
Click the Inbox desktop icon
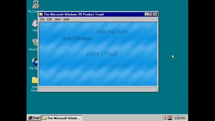(35, 24)
